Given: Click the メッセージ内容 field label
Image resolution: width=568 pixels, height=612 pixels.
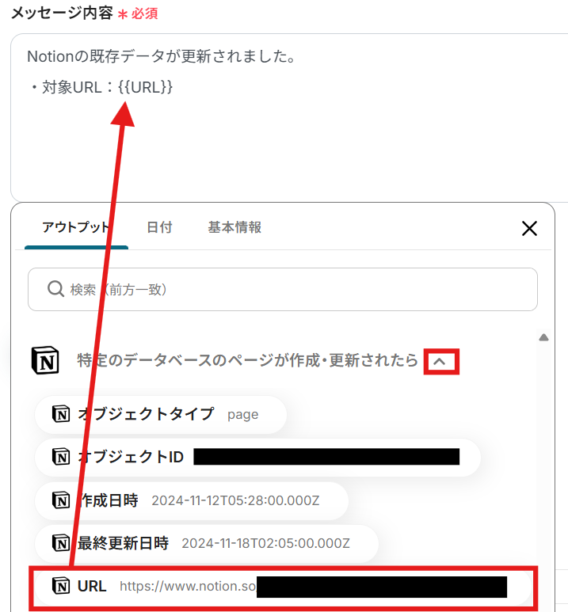Looking at the screenshot, I should [x=62, y=13].
